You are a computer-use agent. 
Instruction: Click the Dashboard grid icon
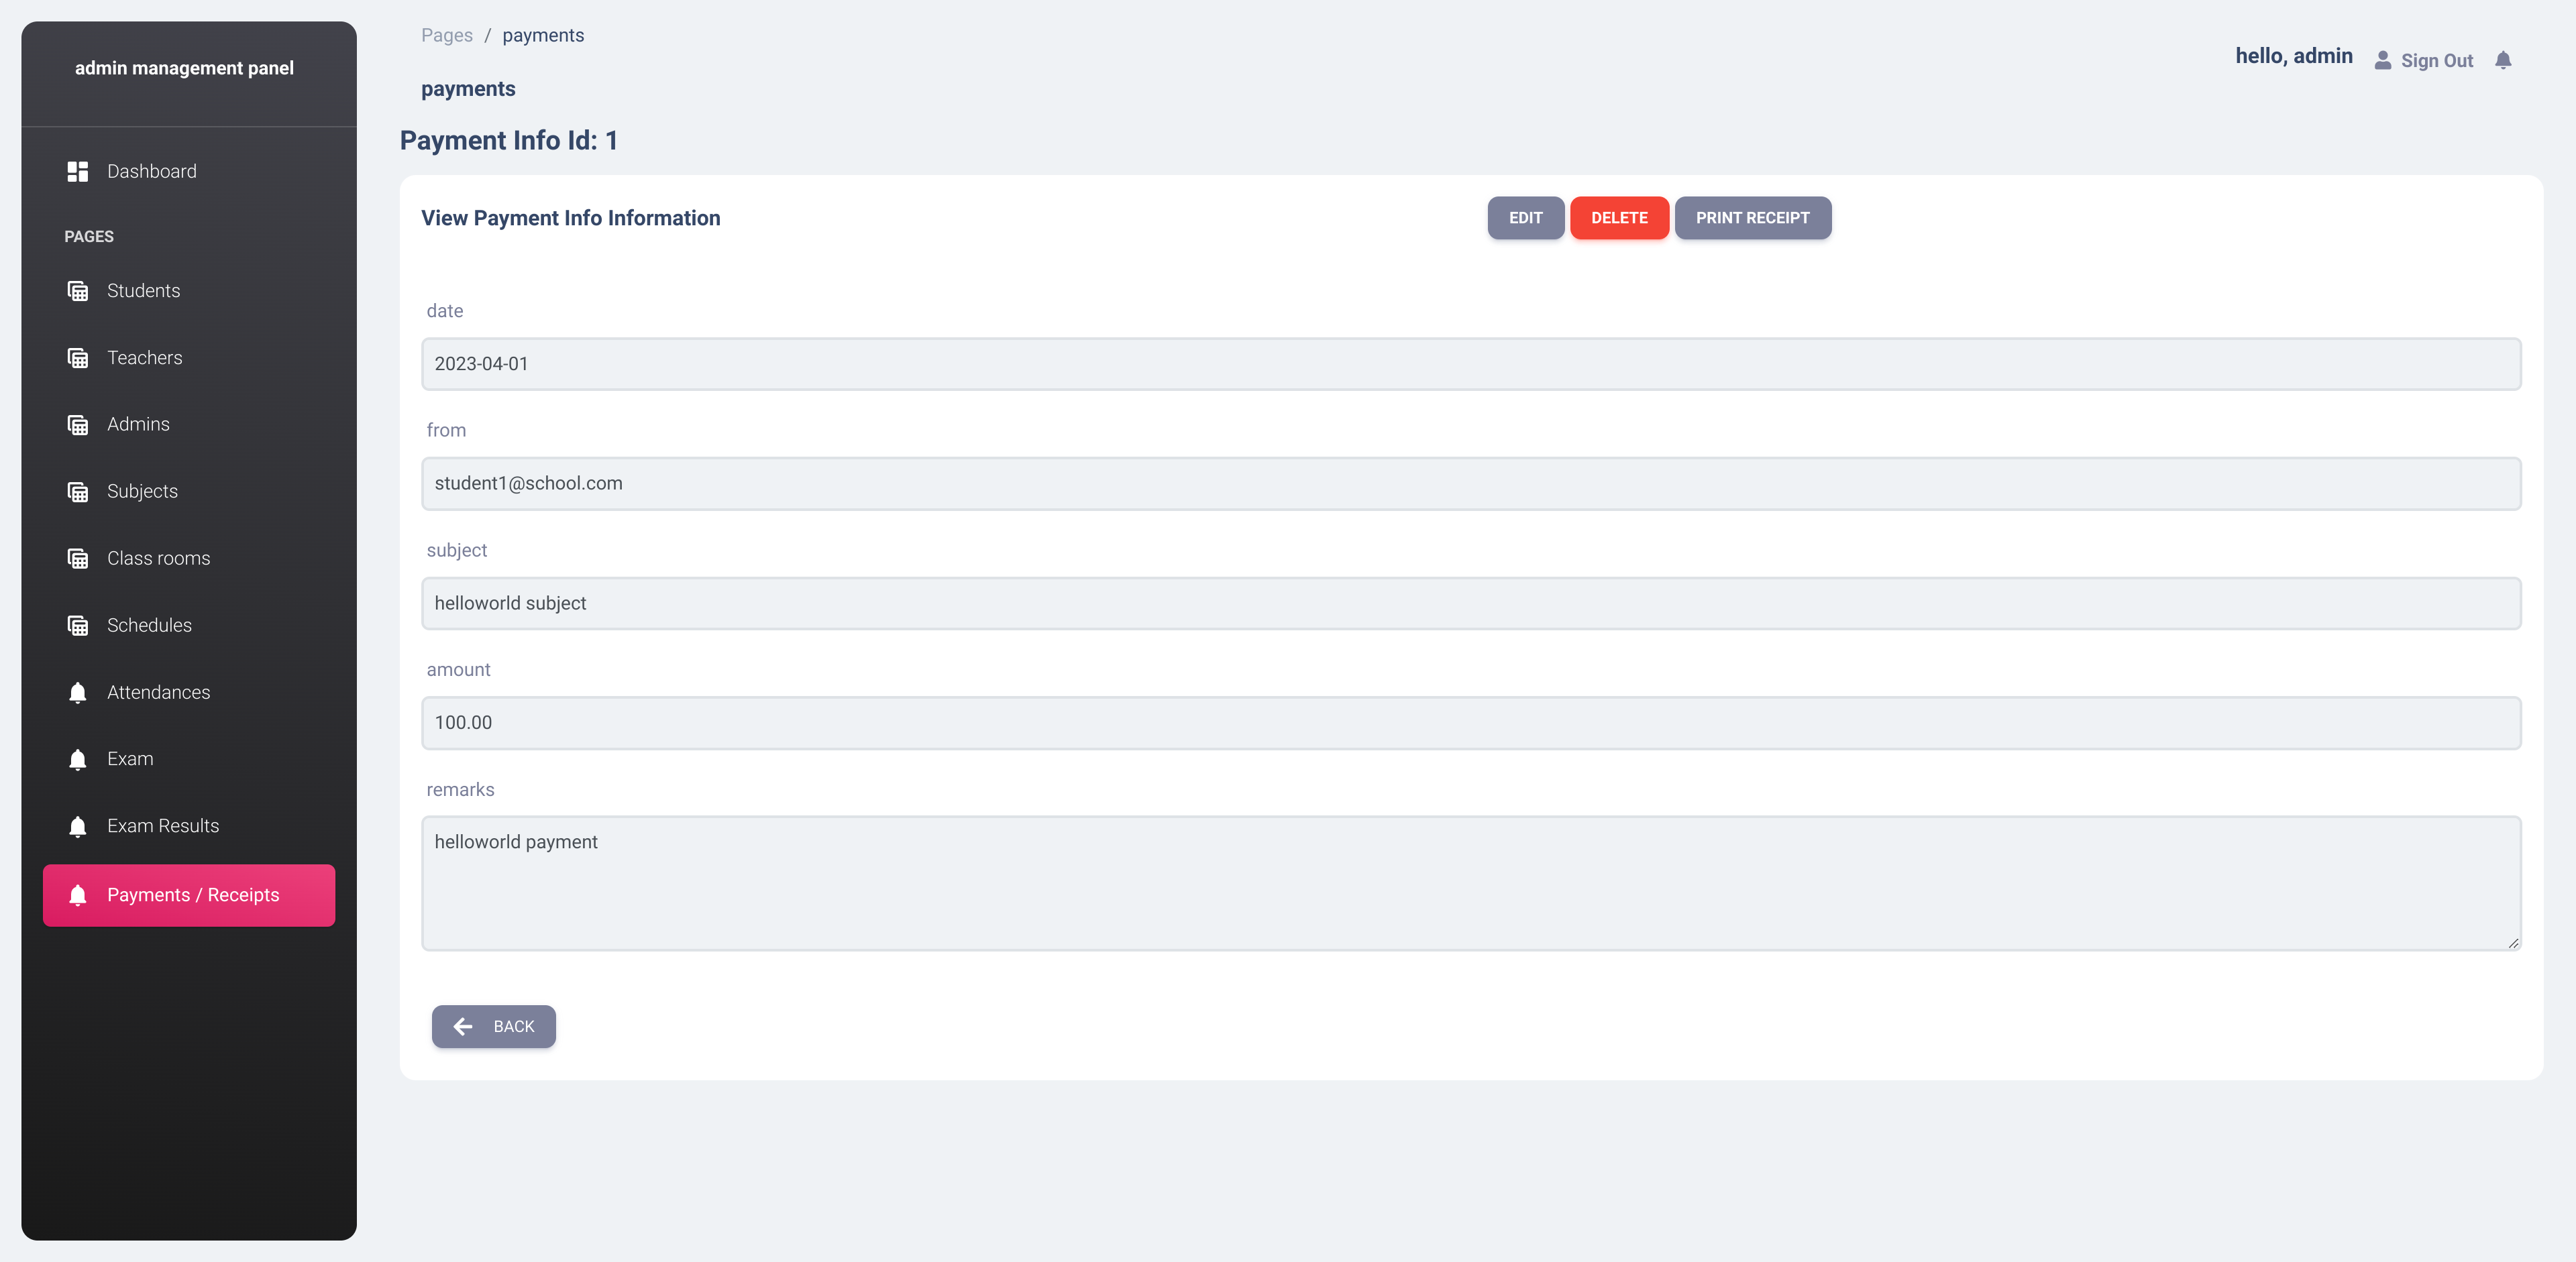point(77,172)
